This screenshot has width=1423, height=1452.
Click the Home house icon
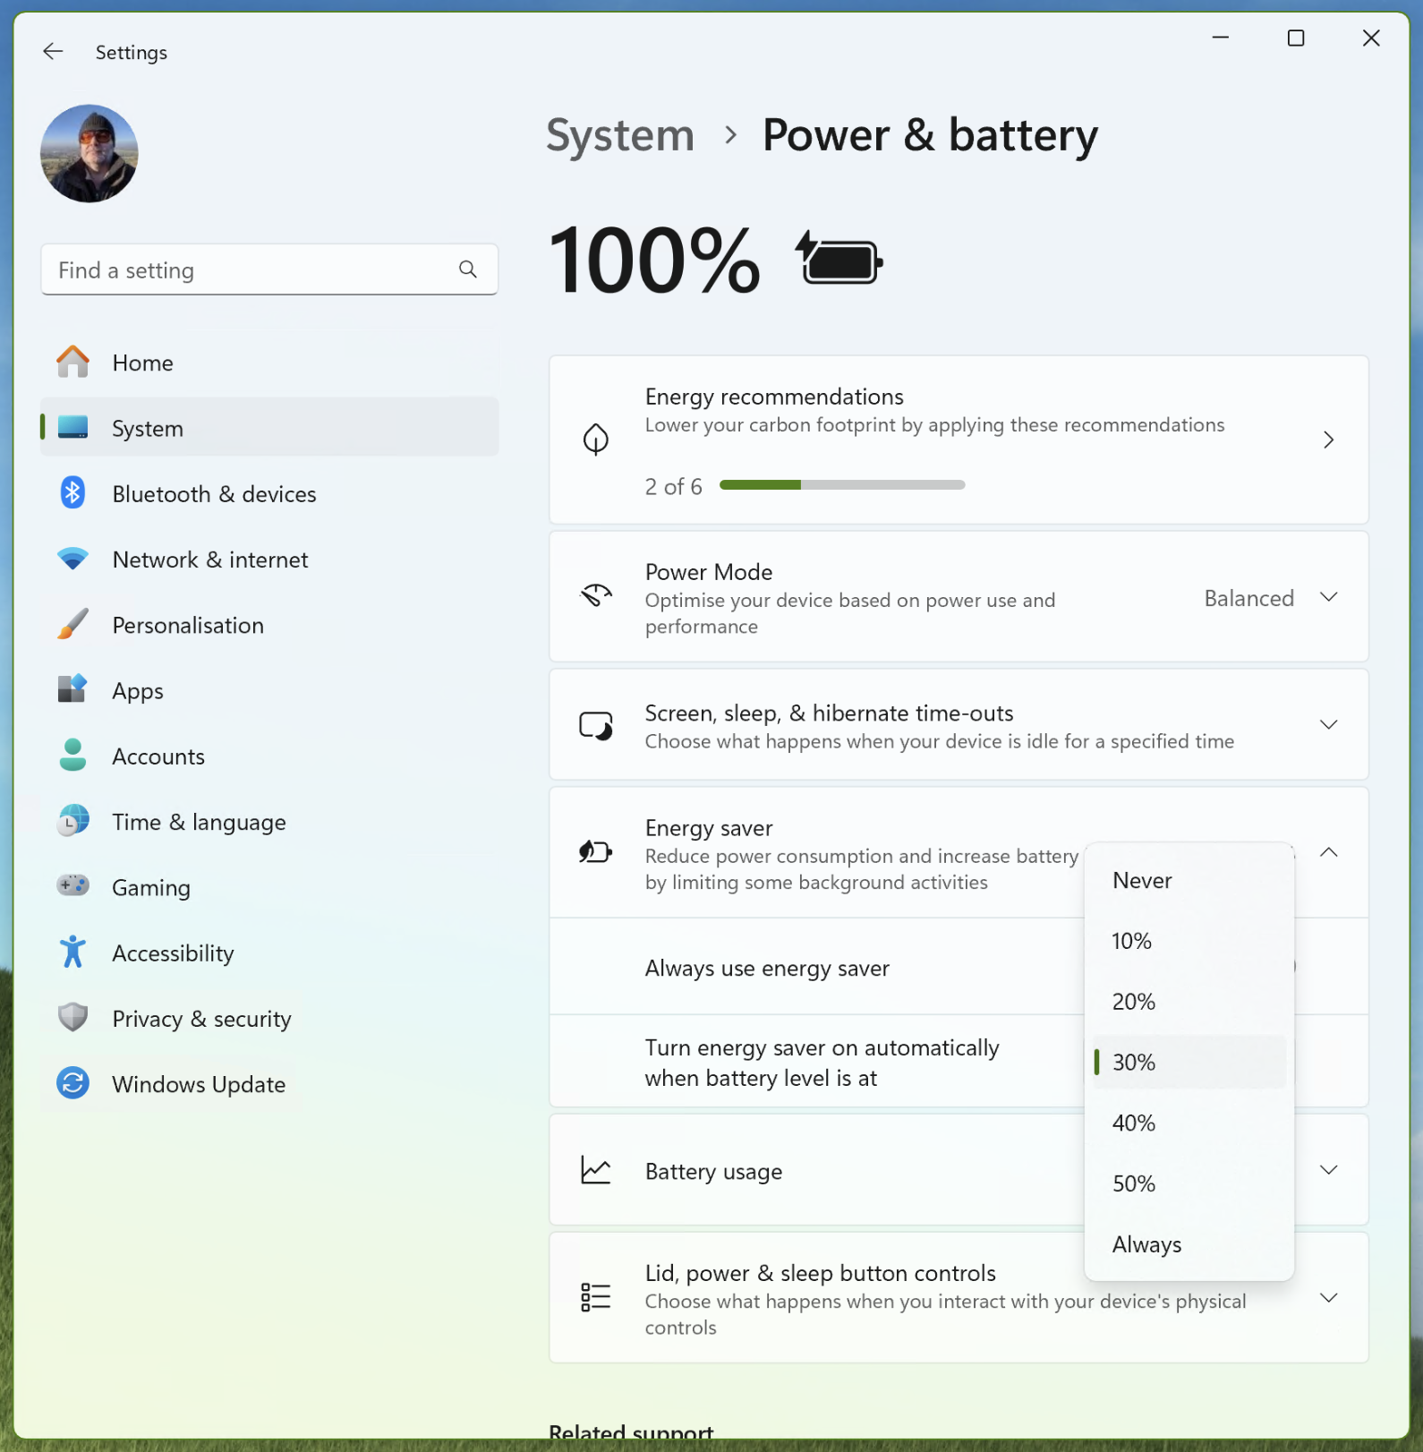[72, 362]
